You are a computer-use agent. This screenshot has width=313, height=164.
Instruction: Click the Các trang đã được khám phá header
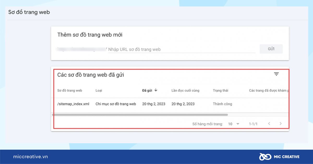point(269,91)
